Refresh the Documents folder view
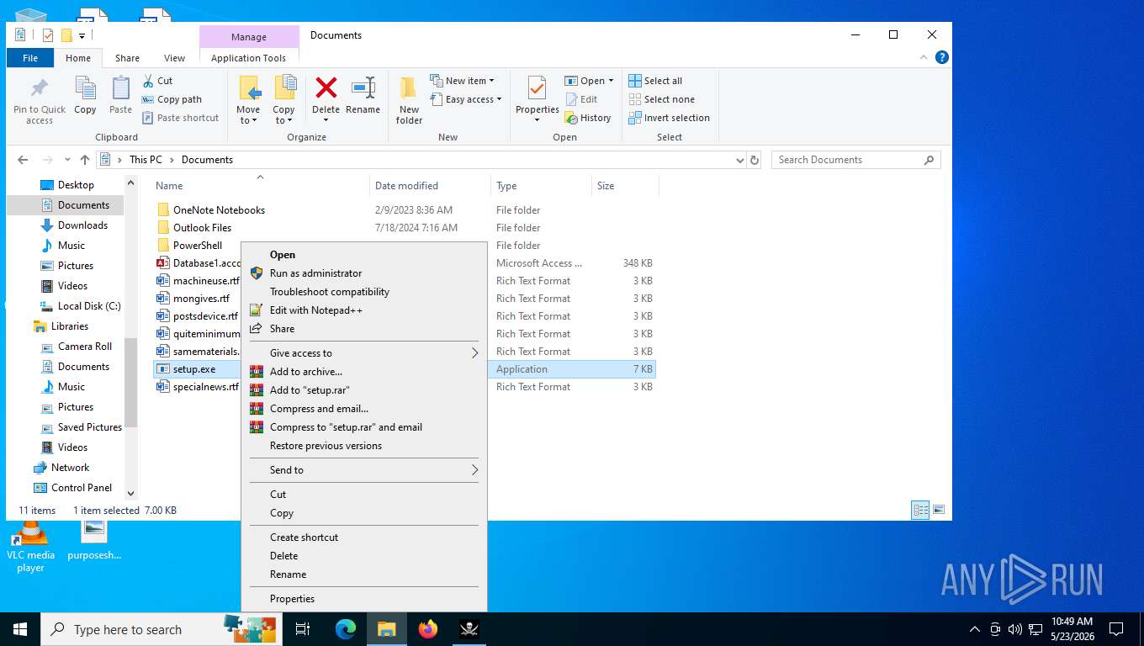Image resolution: width=1144 pixels, height=646 pixels. tap(755, 160)
